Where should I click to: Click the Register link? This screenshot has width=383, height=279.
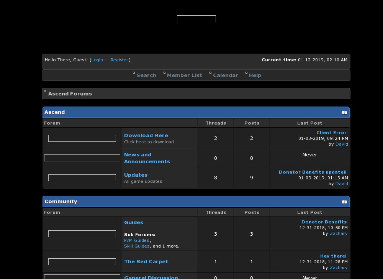119,60
